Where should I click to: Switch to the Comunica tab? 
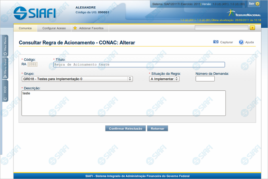(x=25, y=28)
